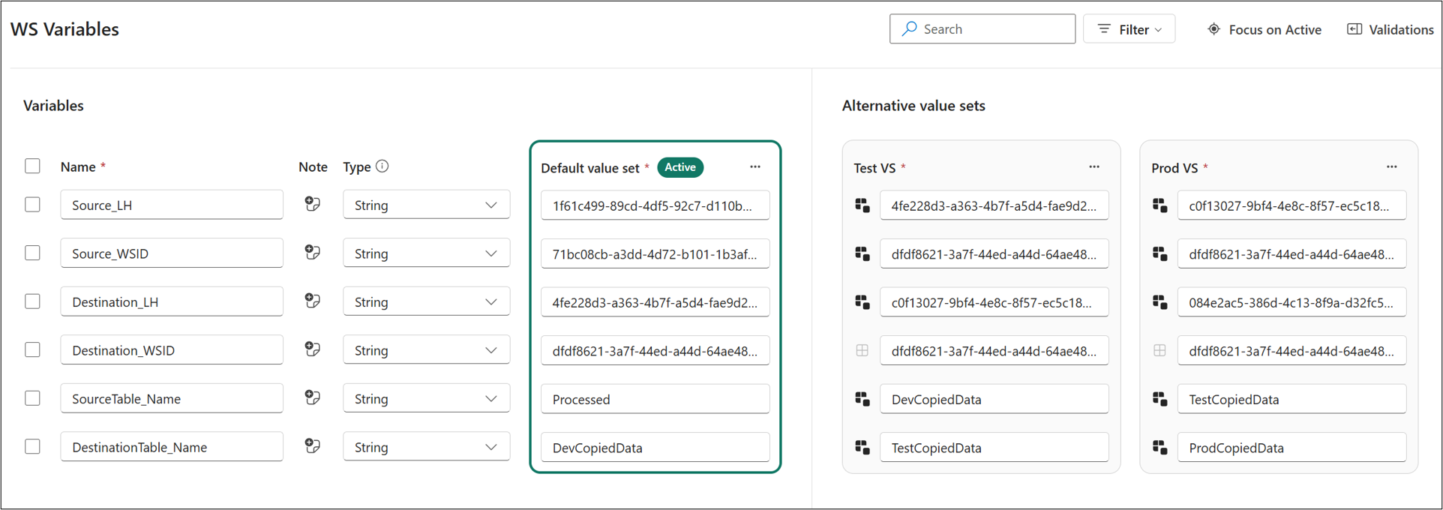
Task: Click the Processed default value field
Action: click(x=655, y=399)
